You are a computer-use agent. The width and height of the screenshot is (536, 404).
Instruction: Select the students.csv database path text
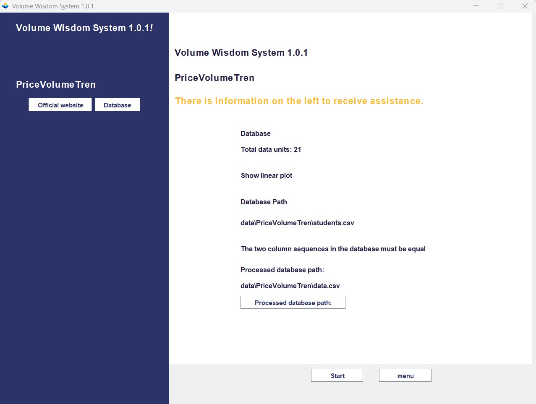[297, 223]
